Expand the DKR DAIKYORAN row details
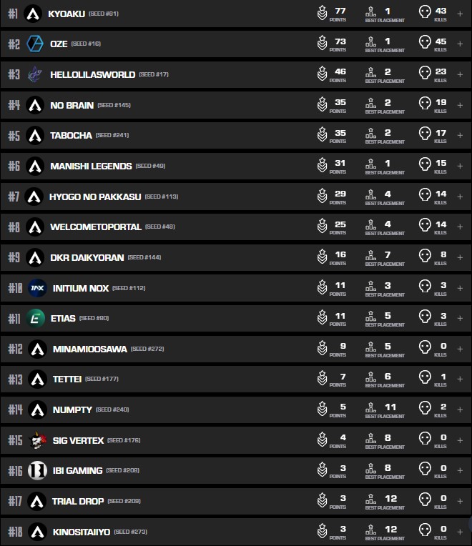The height and width of the screenshot is (546, 472). point(460,257)
